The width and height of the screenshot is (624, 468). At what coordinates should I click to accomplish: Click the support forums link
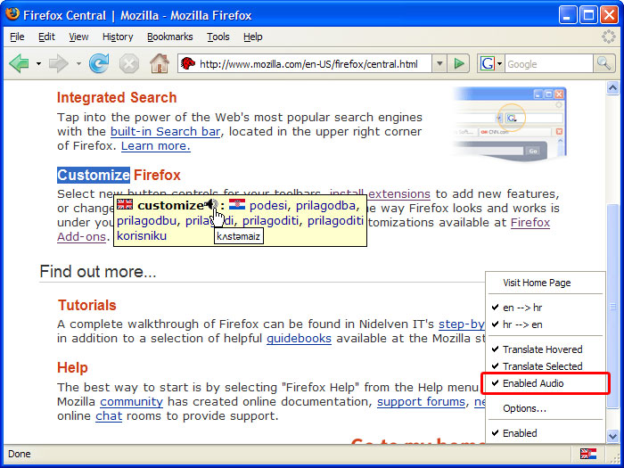(x=421, y=401)
